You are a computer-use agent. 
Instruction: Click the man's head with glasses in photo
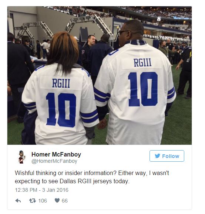[131, 32]
